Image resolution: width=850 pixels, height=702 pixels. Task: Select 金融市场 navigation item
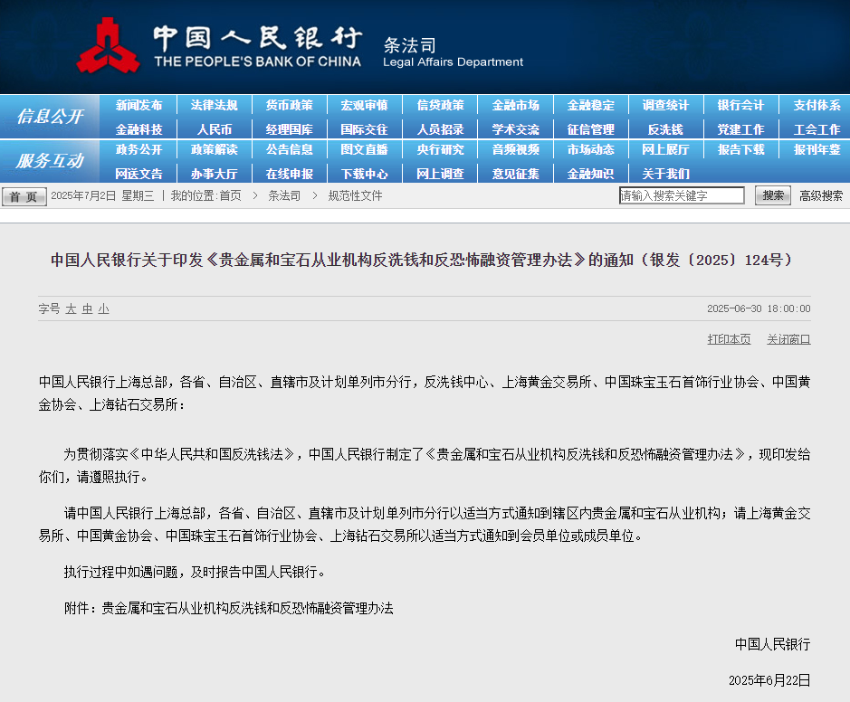[x=516, y=105]
